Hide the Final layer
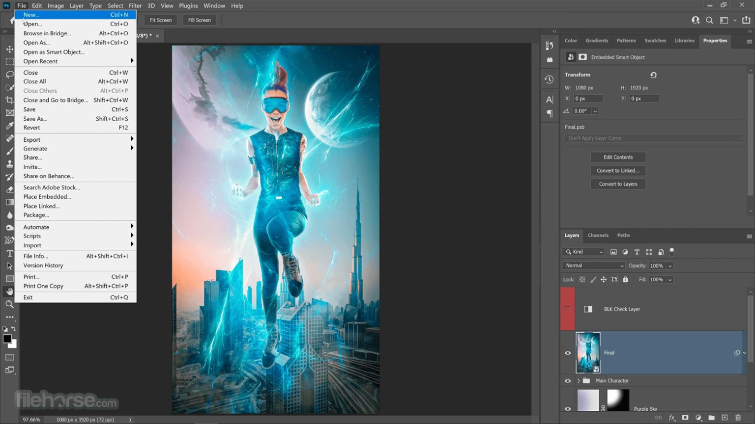The image size is (755, 424). coord(568,353)
